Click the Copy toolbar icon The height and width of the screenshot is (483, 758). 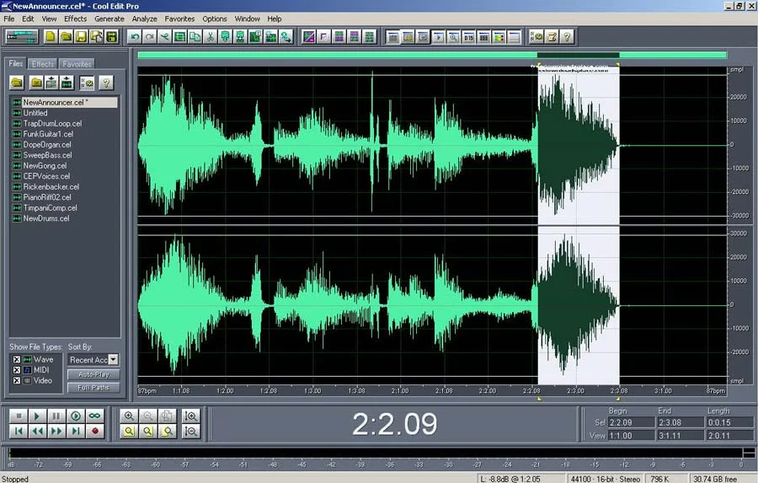195,37
